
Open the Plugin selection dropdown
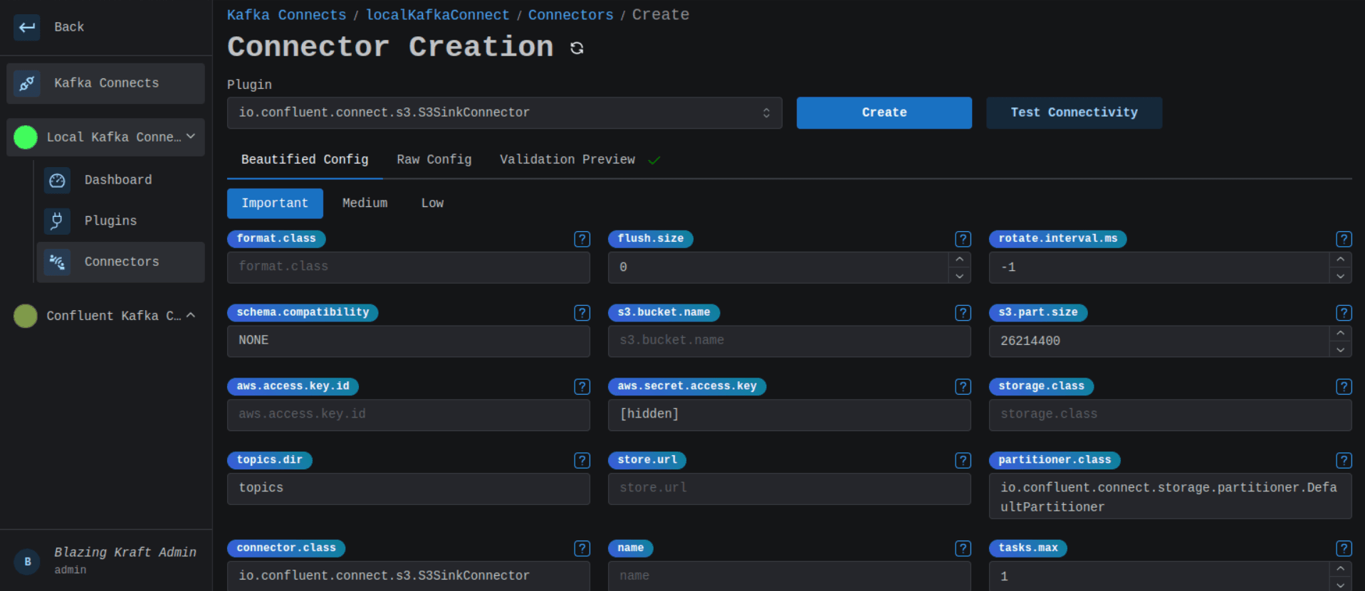(504, 113)
